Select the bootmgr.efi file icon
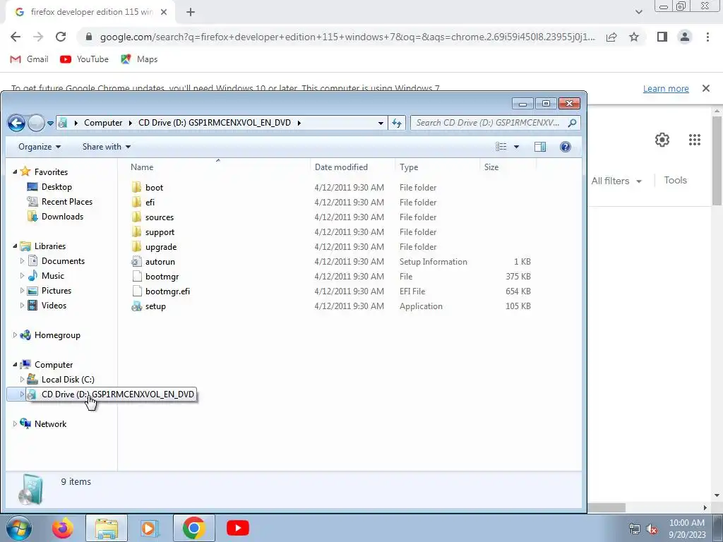The width and height of the screenshot is (723, 542). click(x=136, y=291)
